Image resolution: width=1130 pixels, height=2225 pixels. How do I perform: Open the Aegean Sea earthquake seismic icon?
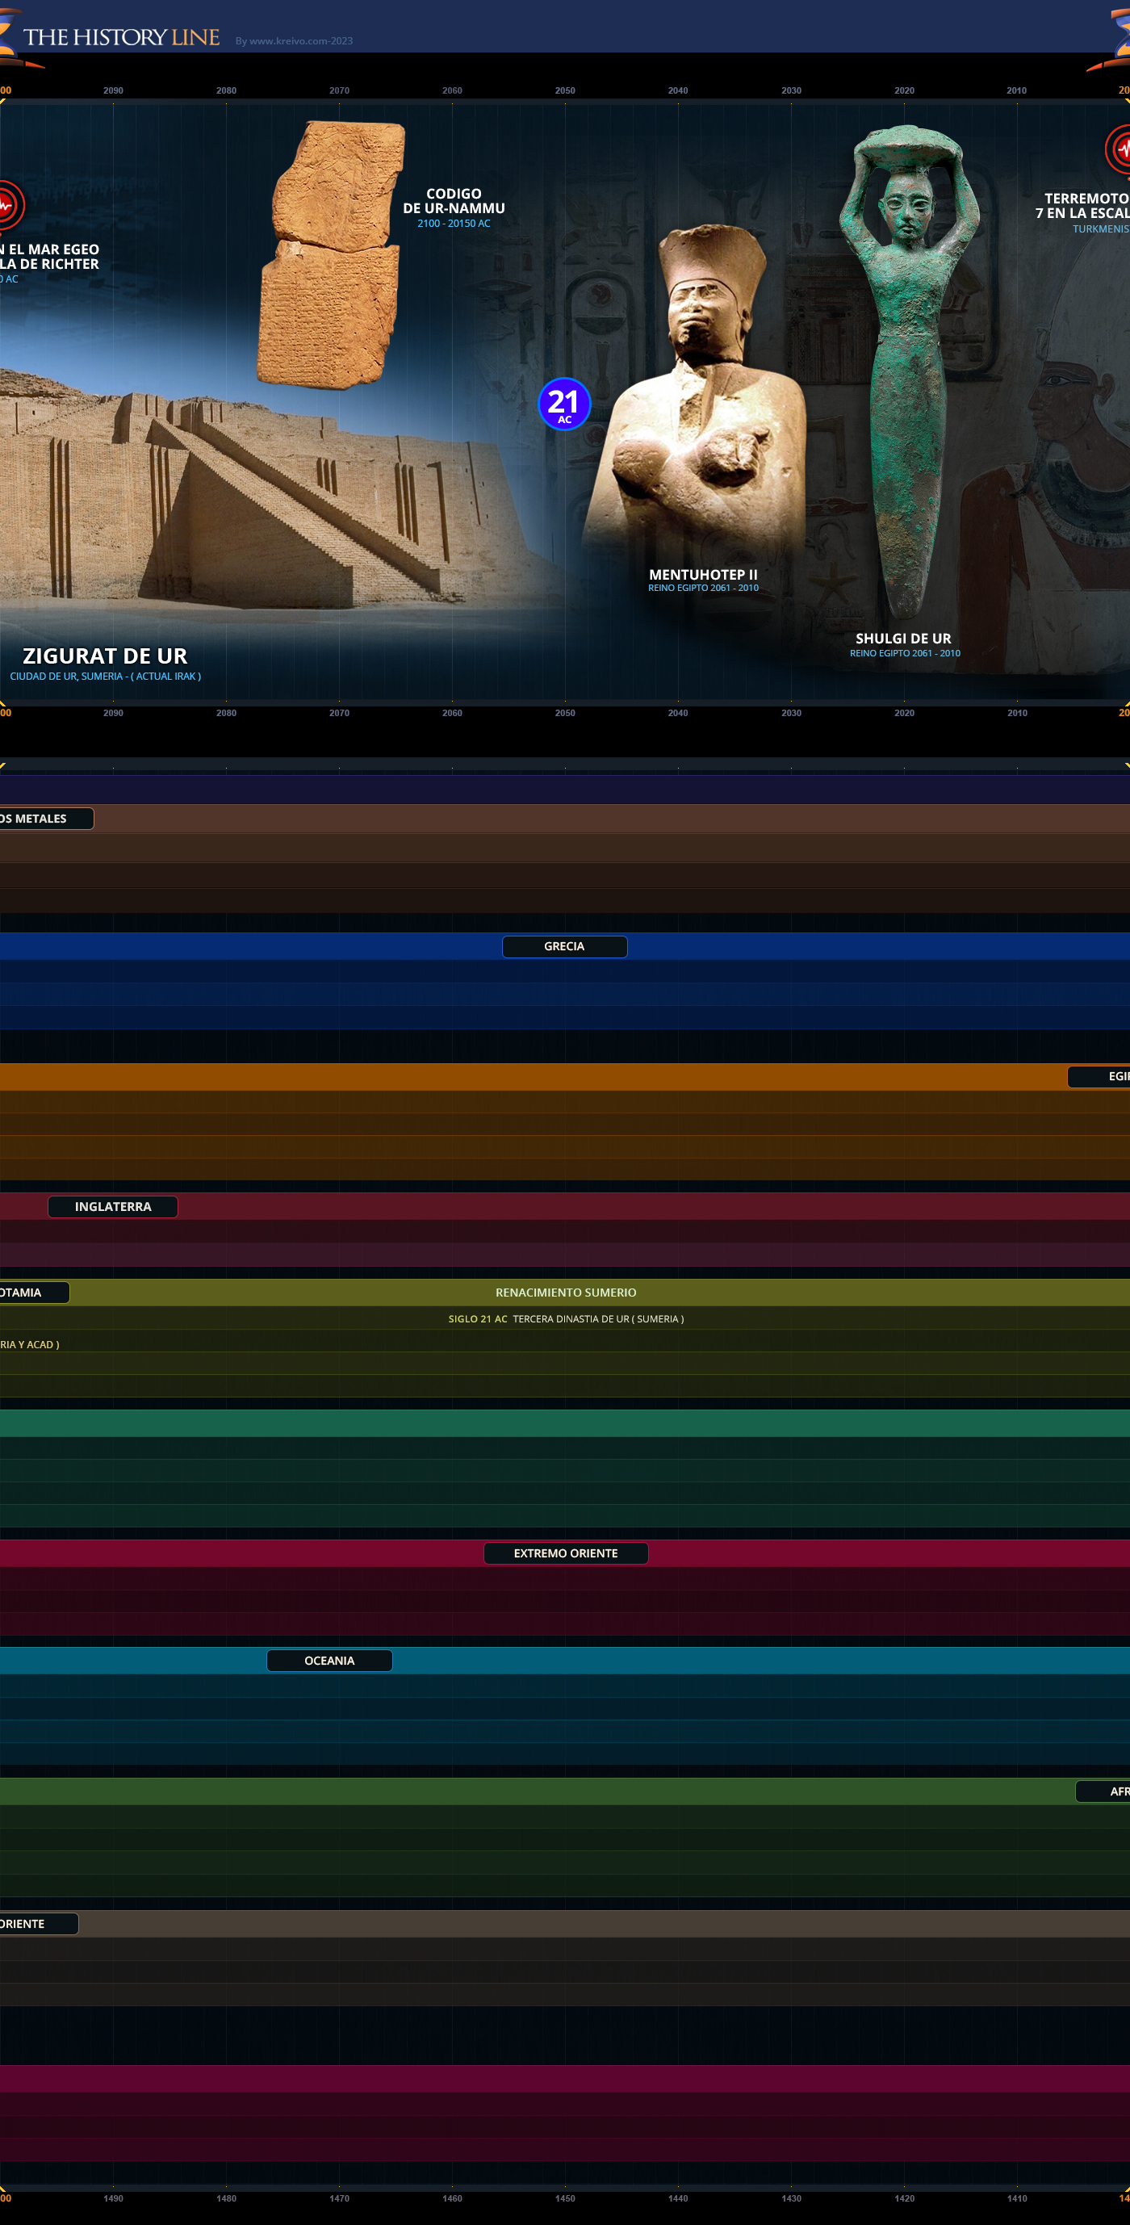pos(10,206)
